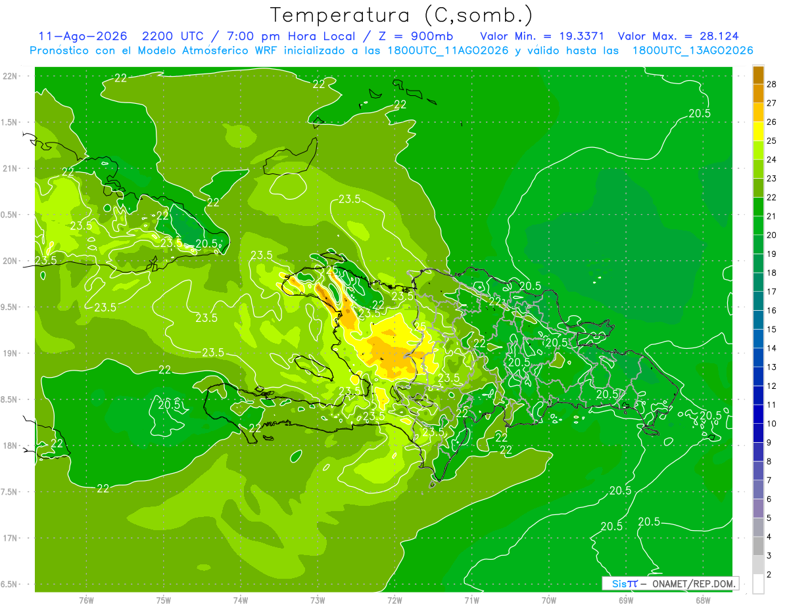Click the 73W longitude axis label
Screen dimensions: 789x609
coord(318,600)
